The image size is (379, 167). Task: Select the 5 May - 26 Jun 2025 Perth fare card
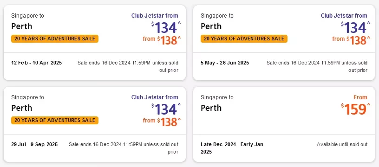(x=284, y=43)
